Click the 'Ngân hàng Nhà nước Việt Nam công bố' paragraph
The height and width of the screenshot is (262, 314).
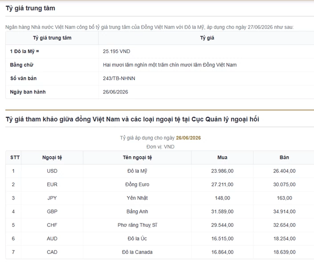[149, 27]
